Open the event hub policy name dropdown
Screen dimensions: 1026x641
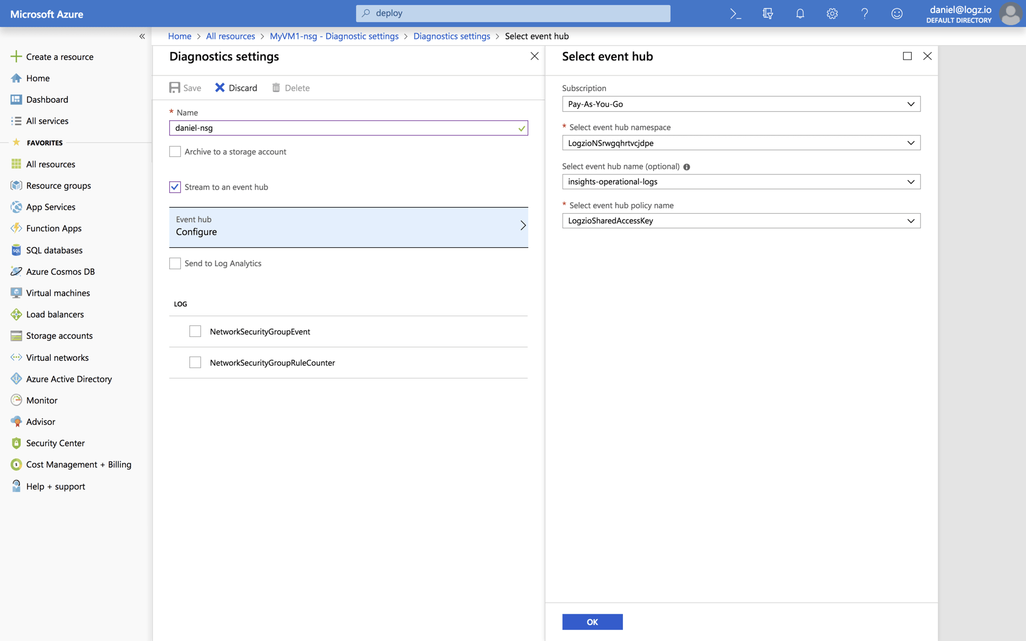(741, 221)
